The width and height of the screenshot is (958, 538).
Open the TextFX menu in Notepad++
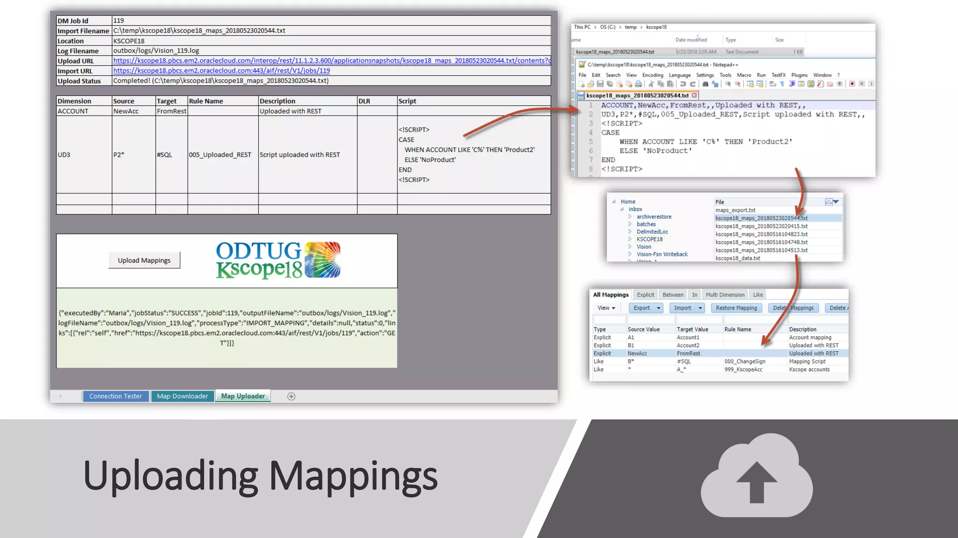coord(779,75)
